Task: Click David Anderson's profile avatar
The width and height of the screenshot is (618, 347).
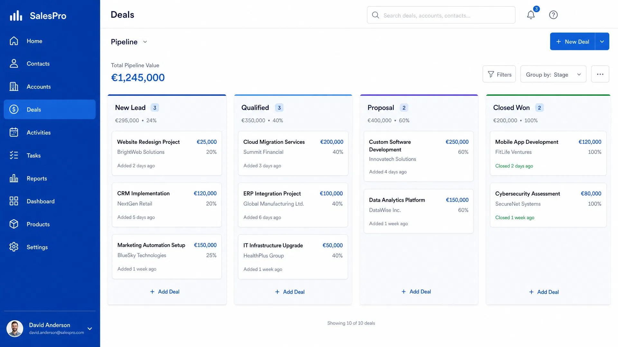Action: tap(15, 328)
